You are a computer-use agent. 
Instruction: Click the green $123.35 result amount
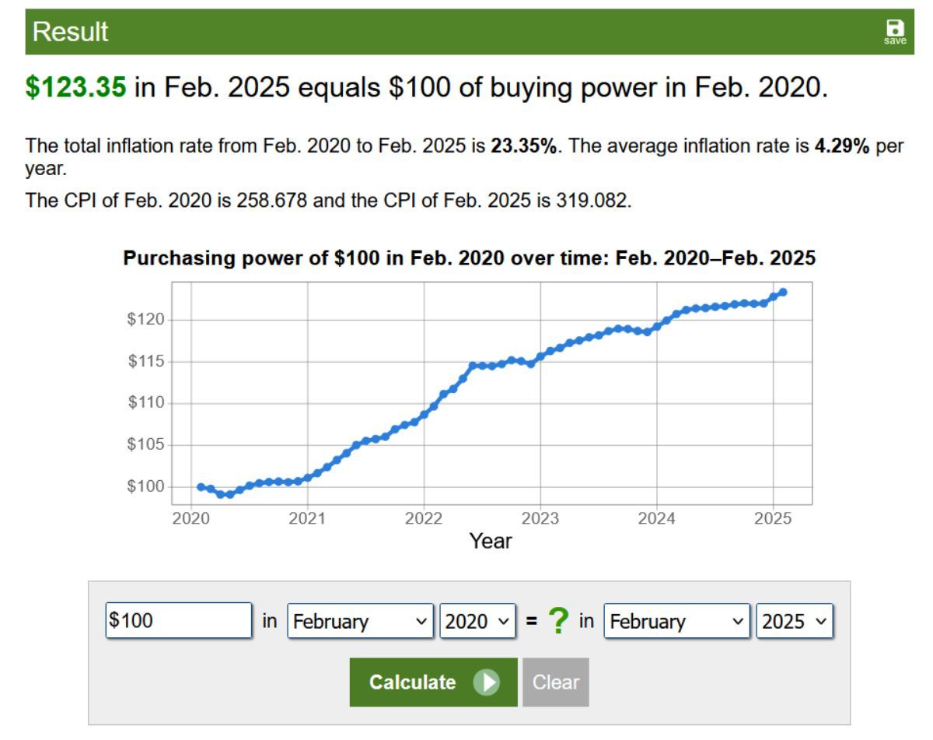75,88
